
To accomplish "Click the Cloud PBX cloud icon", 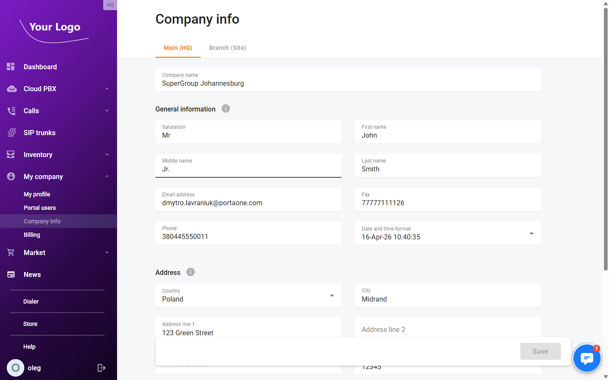I will [x=11, y=89].
